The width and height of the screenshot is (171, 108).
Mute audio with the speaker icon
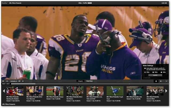161,81
